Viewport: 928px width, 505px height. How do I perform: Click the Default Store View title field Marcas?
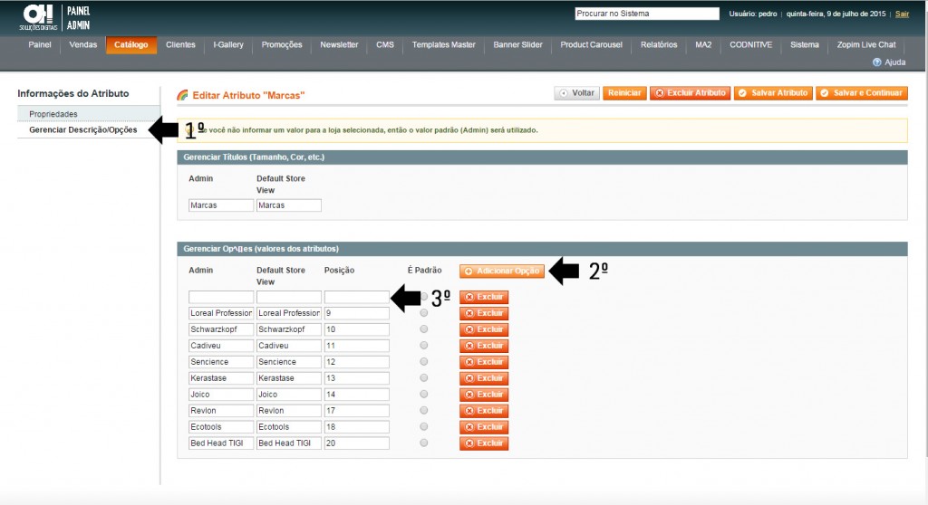click(289, 205)
